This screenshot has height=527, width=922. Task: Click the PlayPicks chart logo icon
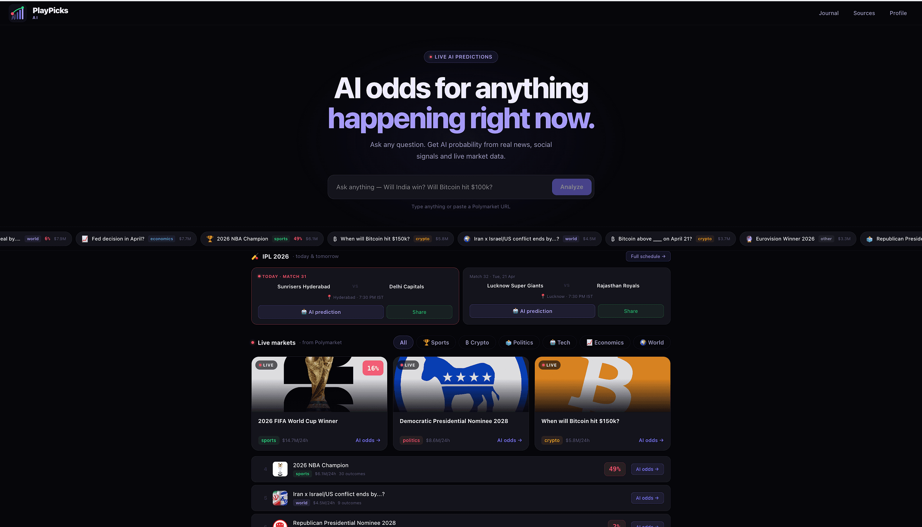pos(17,13)
